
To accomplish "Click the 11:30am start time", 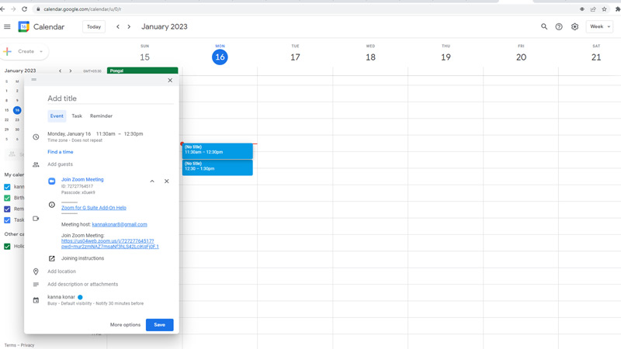I will tap(106, 133).
